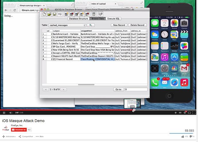The height and width of the screenshot is (142, 198).
Task: Click the Inscrever-se subscribe button
Action: (x=19, y=130)
